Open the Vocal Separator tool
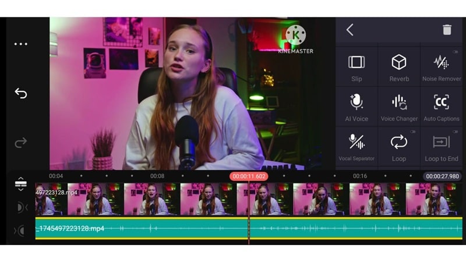Image resolution: width=466 pixels, height=262 pixels. point(356,147)
